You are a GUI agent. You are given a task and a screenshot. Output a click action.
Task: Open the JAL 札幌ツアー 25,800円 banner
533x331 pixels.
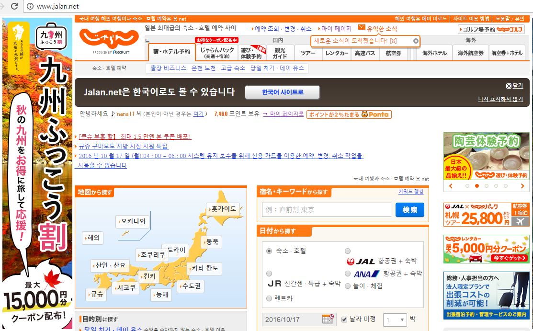click(486, 214)
